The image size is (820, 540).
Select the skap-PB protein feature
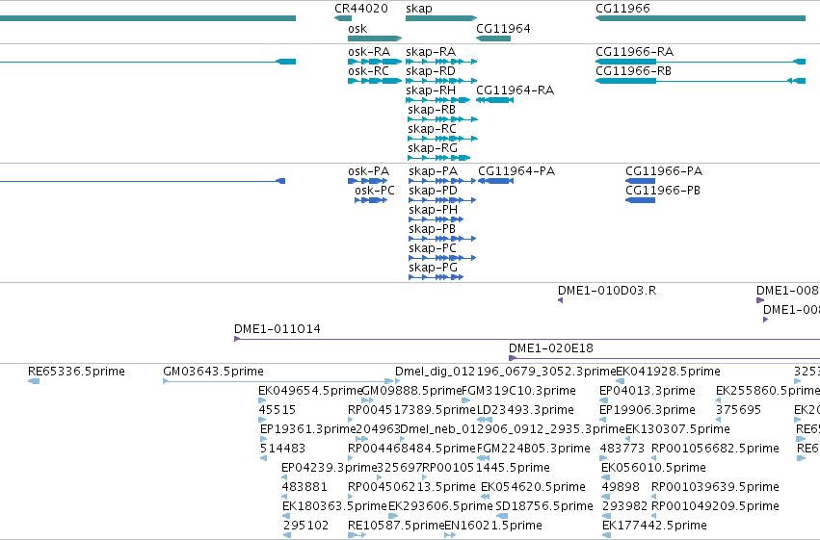point(442,239)
